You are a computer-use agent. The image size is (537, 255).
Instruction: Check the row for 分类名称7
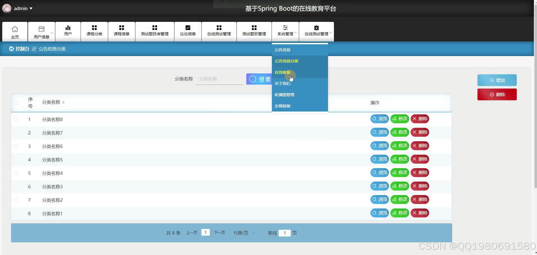16,133
